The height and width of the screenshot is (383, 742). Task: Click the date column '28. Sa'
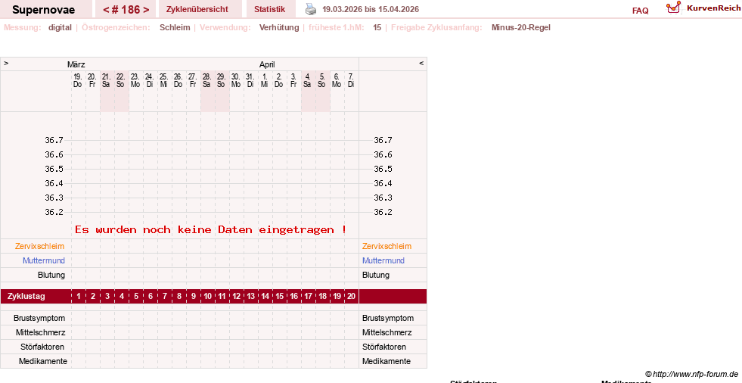pyautogui.click(x=206, y=80)
